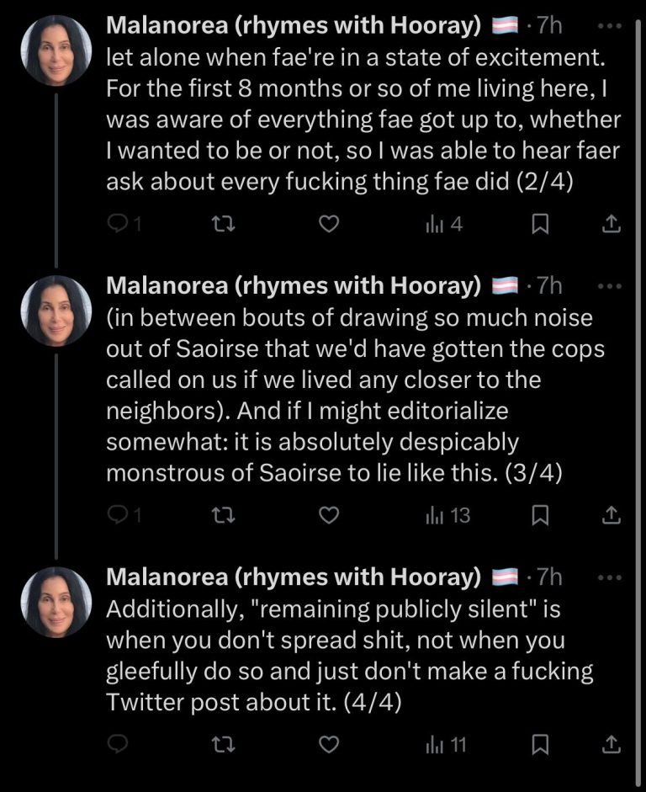
Task: Reply to the (2/4) tweet
Action: (x=119, y=224)
